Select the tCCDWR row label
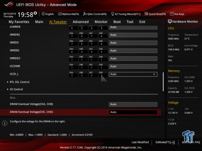Screen dimensions: 202x151 coord(15,66)
